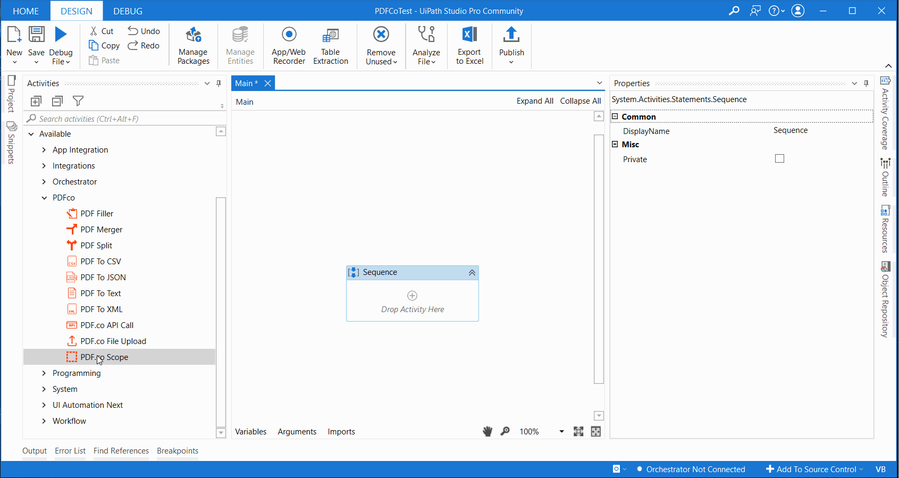Undo the last action

point(144,31)
